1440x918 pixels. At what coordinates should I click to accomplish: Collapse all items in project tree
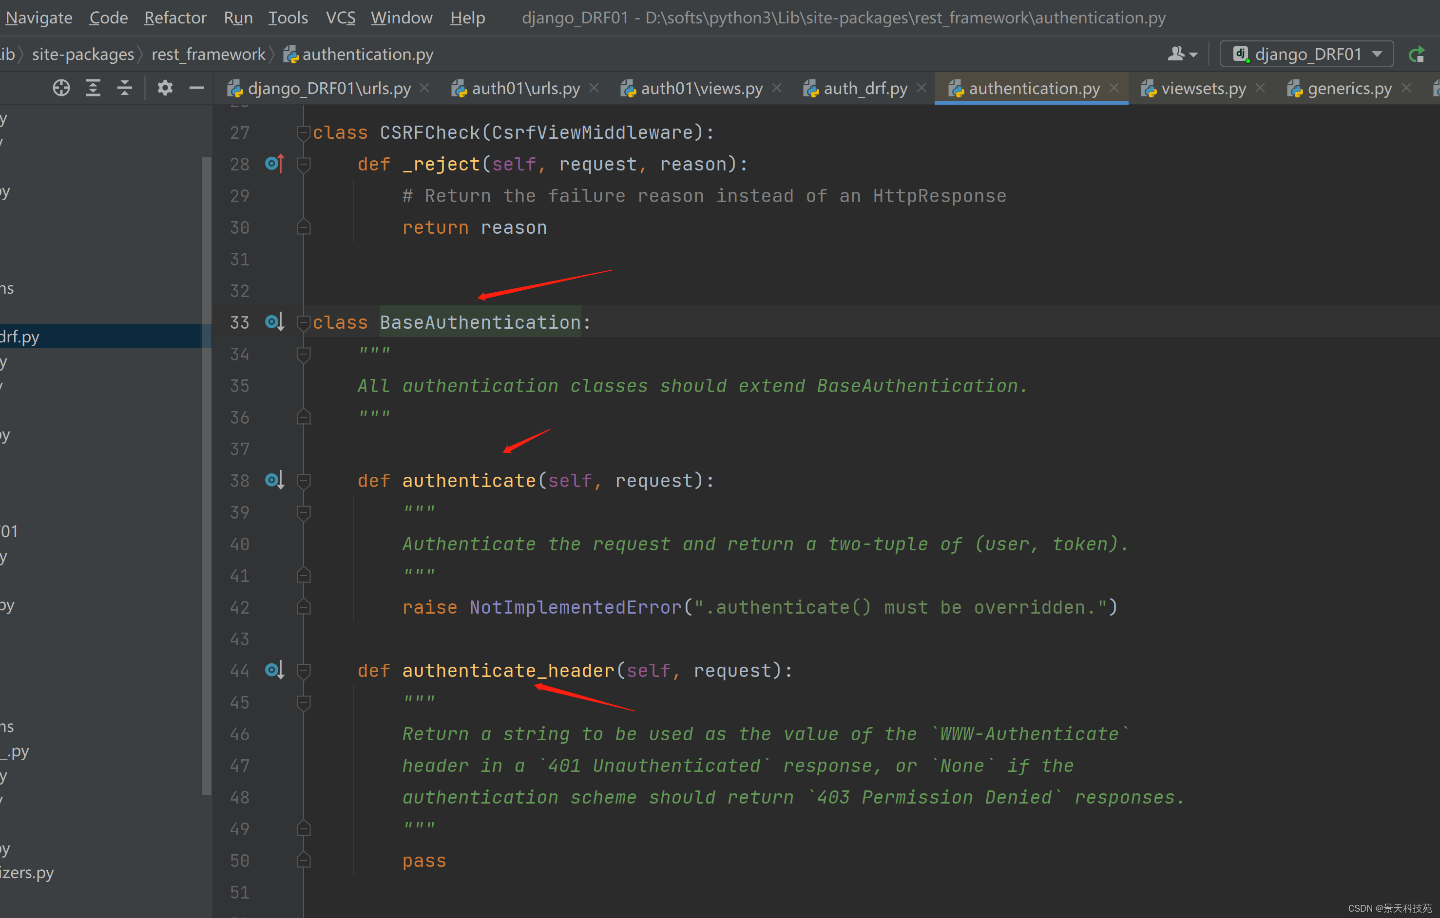tap(124, 89)
